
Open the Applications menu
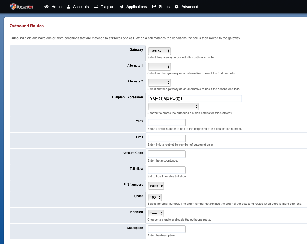coord(136,7)
